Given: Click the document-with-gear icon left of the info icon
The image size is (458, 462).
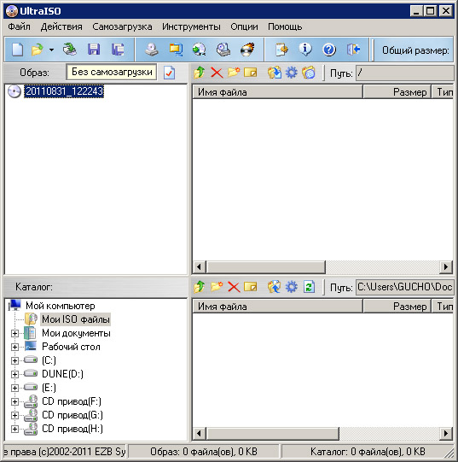Looking at the screenshot, I should 281,50.
